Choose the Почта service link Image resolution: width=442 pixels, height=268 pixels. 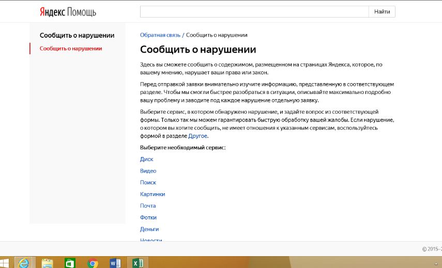[x=148, y=206]
